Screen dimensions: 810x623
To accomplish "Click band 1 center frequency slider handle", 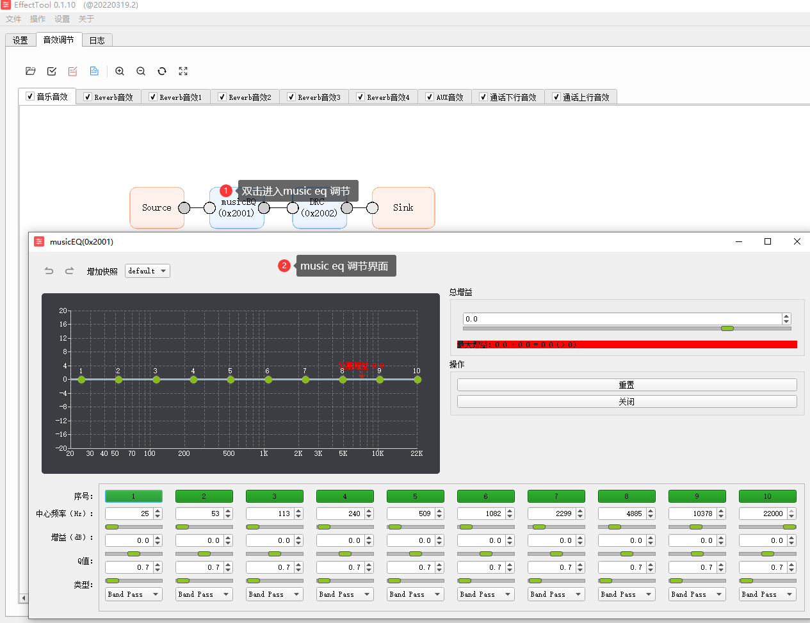I will point(112,527).
